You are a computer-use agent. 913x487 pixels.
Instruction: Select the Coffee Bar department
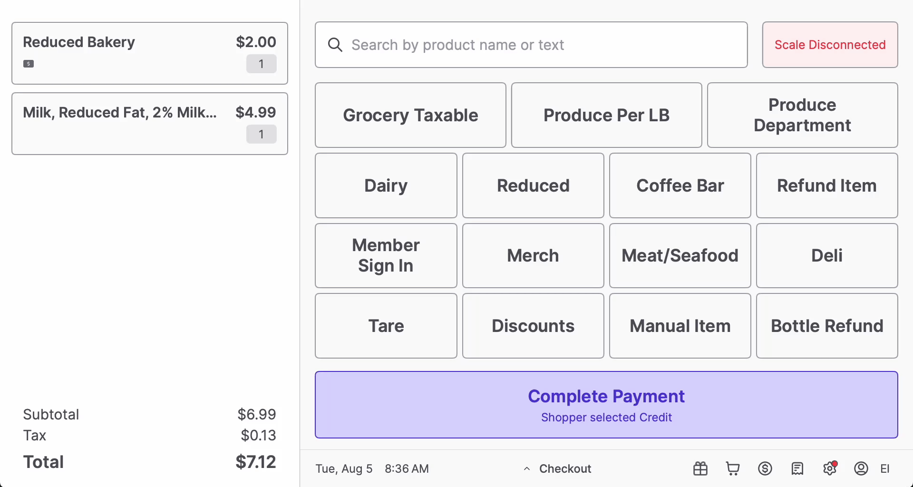click(x=680, y=185)
